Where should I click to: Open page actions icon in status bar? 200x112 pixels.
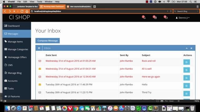[x=166, y=101]
